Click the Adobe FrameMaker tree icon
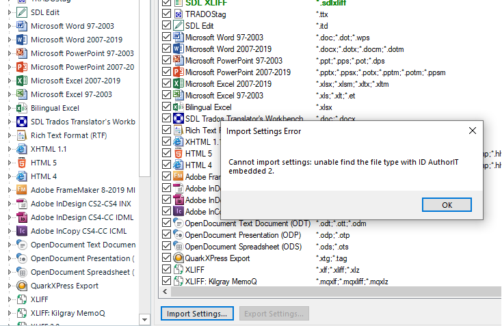 coord(22,190)
